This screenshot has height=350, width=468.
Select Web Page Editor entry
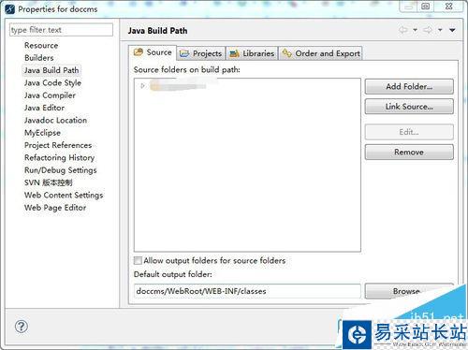(x=55, y=208)
